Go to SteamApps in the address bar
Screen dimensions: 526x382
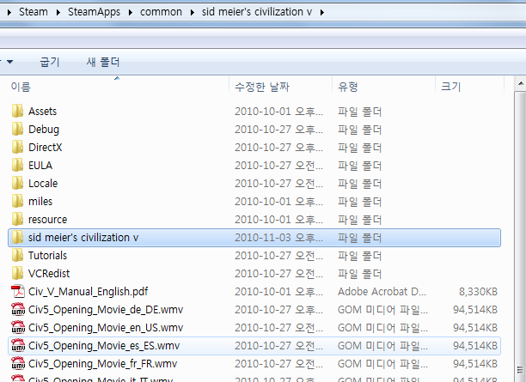pos(94,12)
